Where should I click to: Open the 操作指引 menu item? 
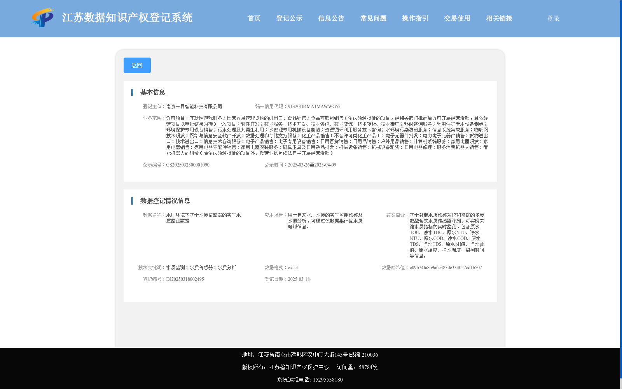[415, 18]
